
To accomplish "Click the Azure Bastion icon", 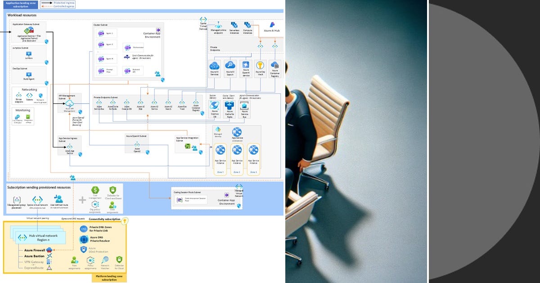I will tap(49, 256).
